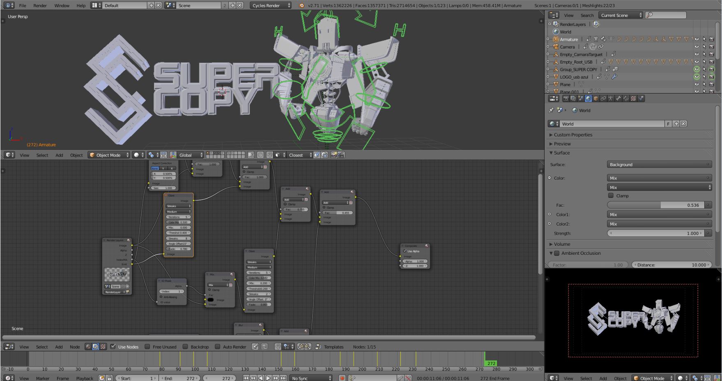Open the Render properties camera tab
The height and width of the screenshot is (381, 722).
tap(566, 99)
